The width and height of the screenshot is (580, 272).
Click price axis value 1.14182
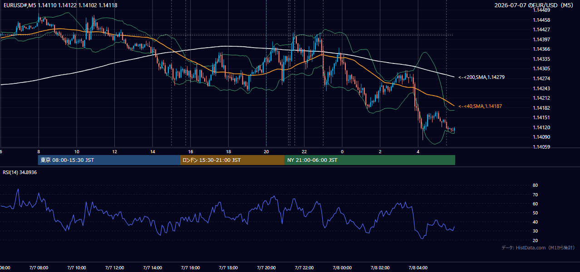(x=541, y=107)
